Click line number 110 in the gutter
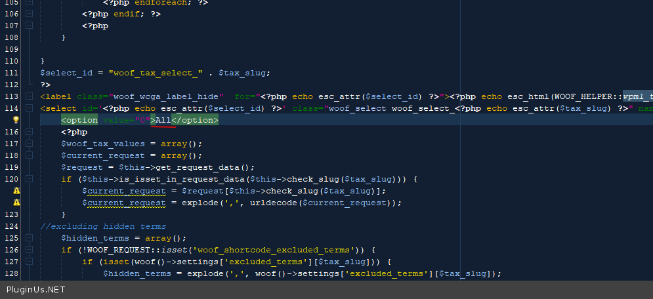653x299 pixels. point(11,61)
